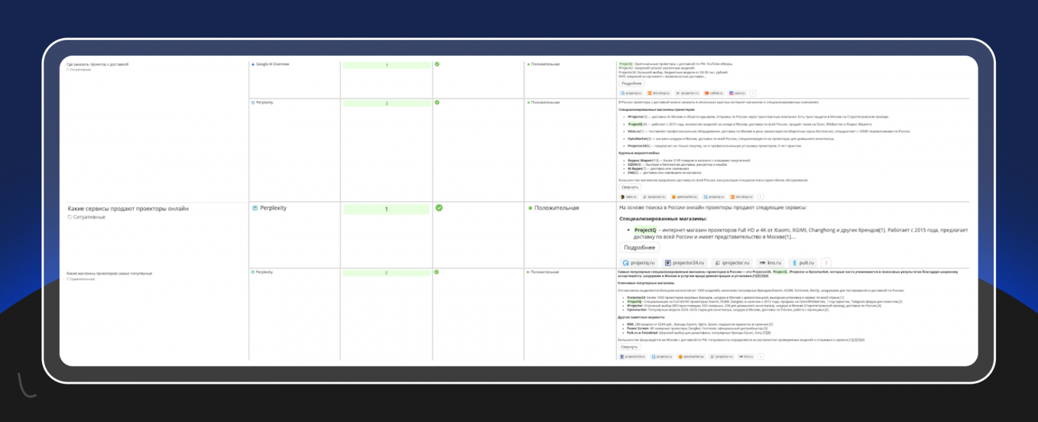Show more sources in the vdex.ru chip row
This screenshot has width=1038, height=422.
click(760, 197)
